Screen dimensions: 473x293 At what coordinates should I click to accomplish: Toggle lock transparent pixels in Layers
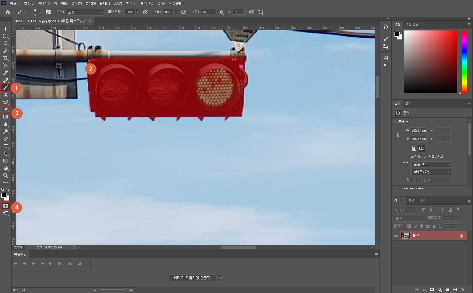coord(409,226)
